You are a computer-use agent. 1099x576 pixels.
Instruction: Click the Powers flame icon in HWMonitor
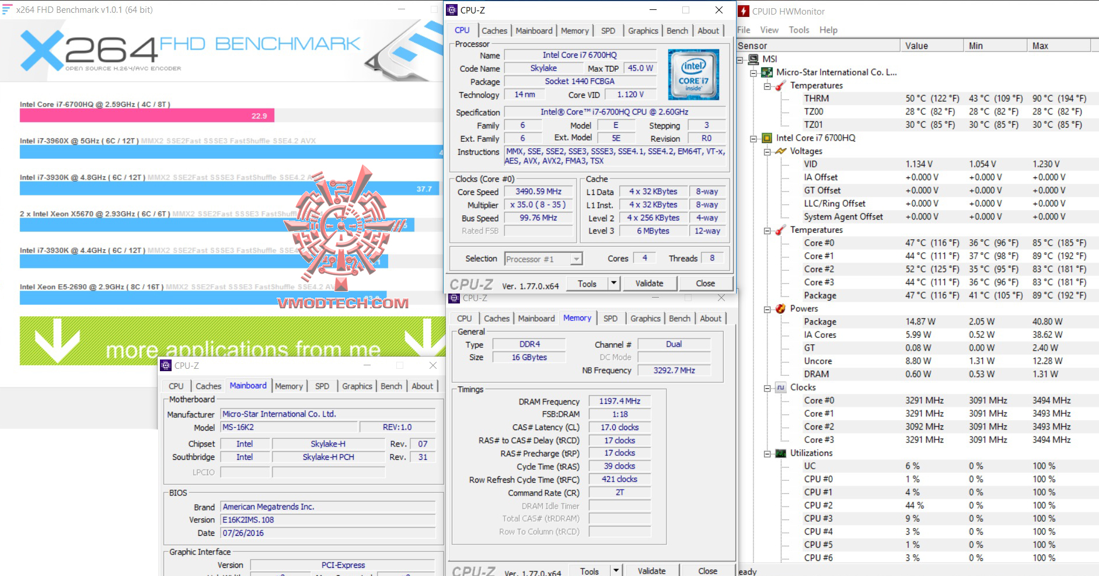click(780, 309)
